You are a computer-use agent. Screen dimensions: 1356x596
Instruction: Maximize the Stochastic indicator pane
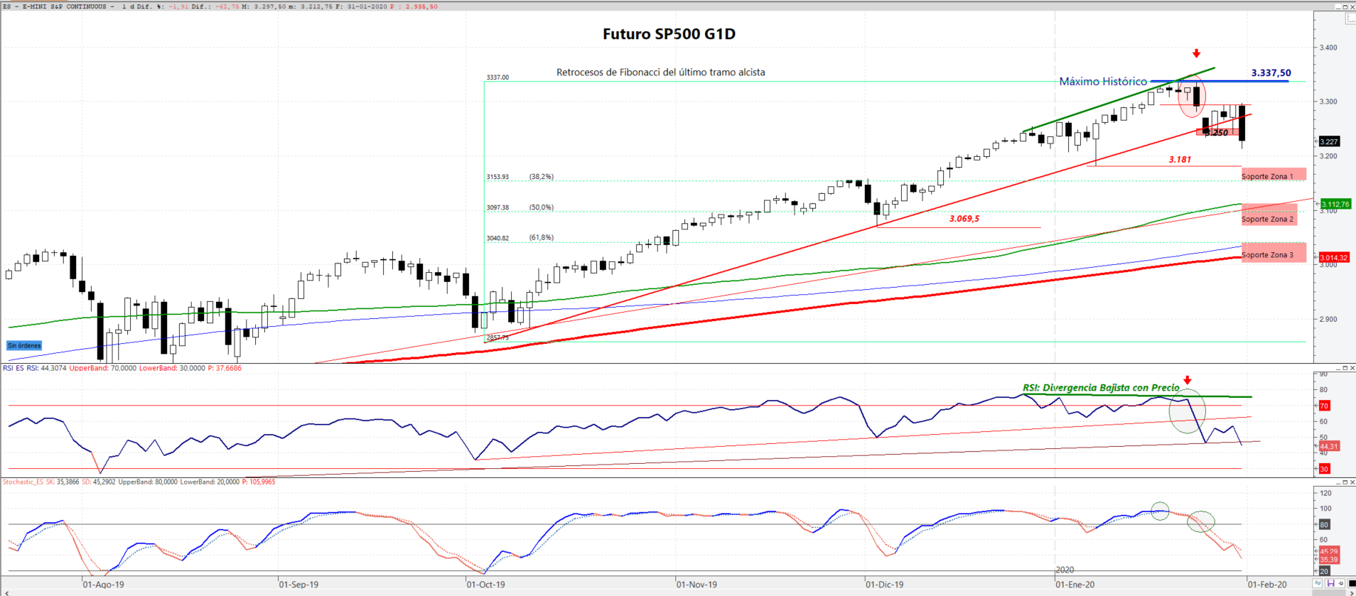tap(1344, 482)
